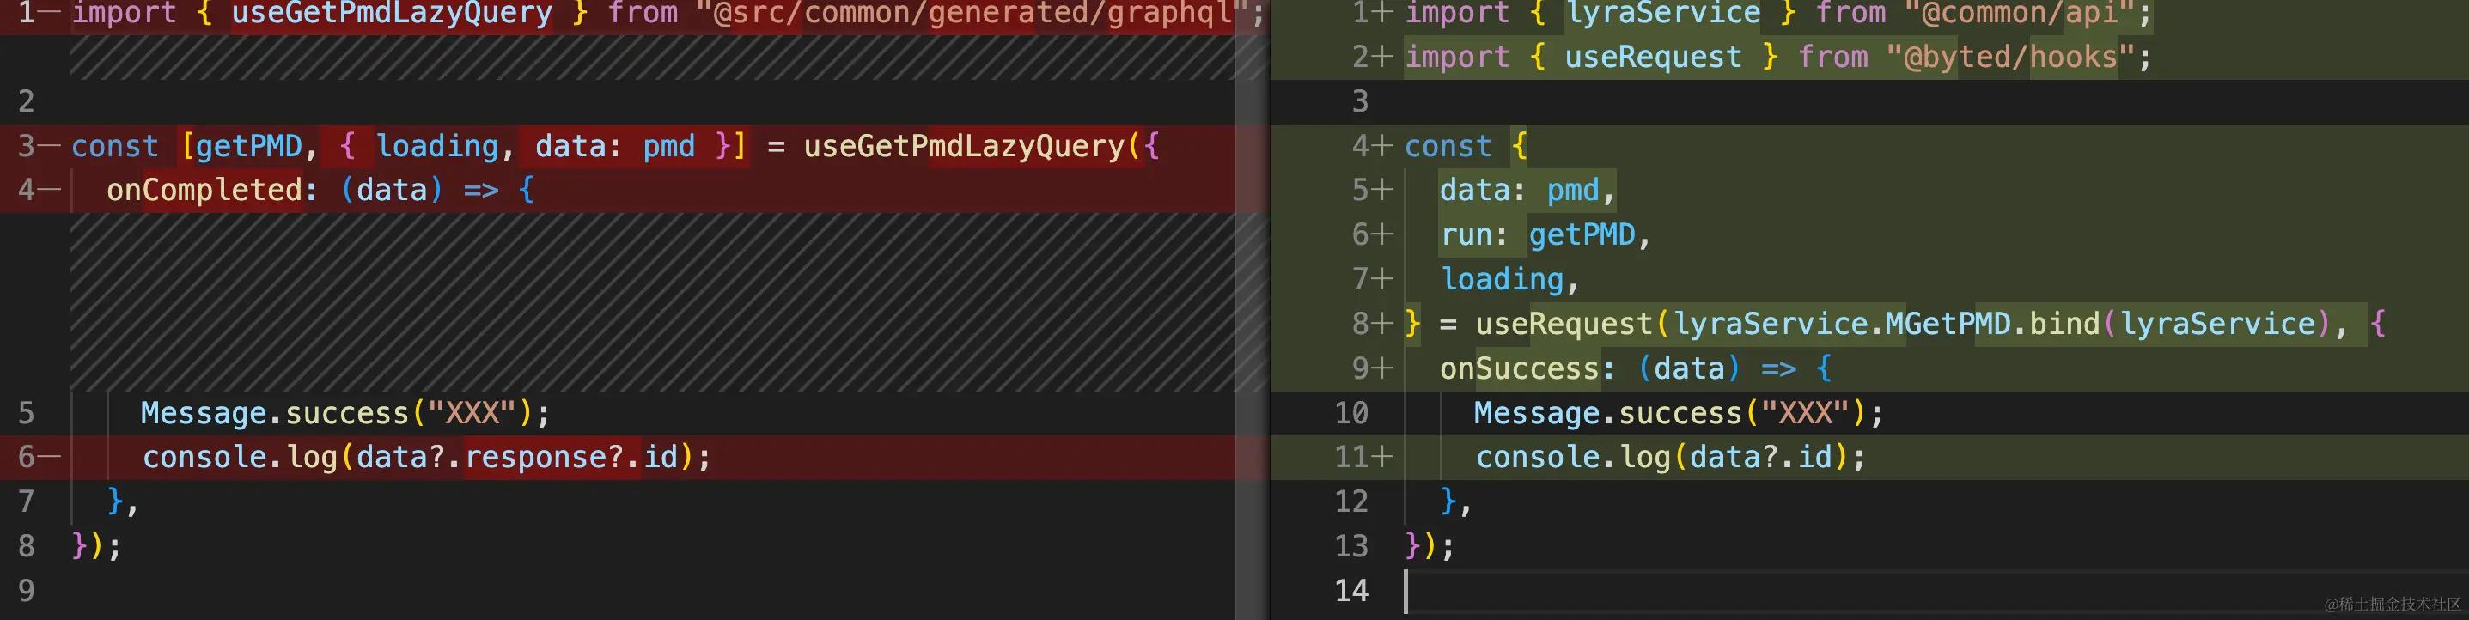Click 'id' in the added console.log(data?.id)
Screen dimensions: 2469x620
[1815, 457]
